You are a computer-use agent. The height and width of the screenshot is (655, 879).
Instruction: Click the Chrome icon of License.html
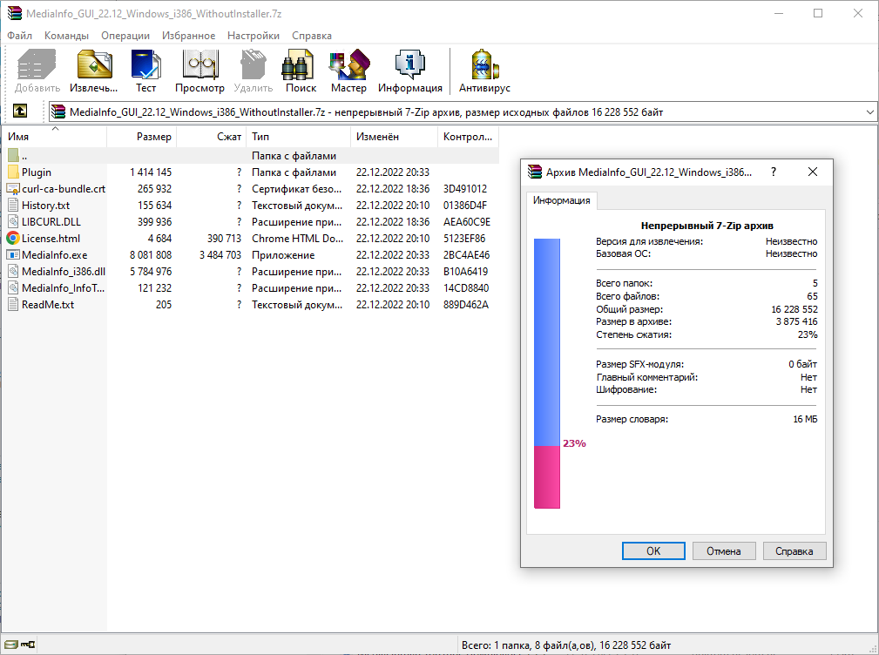coord(13,238)
